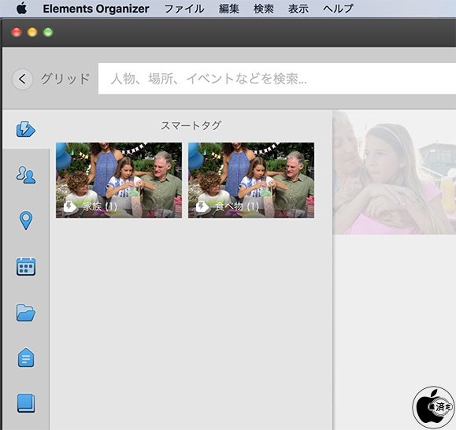
Task: Open the Albums book icon in sidebar
Action: pos(26,403)
